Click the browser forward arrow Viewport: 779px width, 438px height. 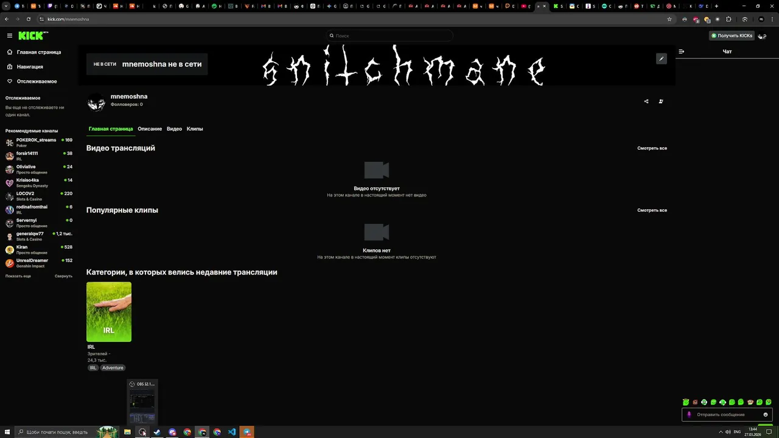pos(17,19)
